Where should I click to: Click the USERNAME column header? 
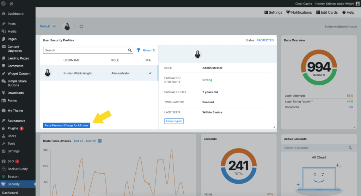pyautogui.click(x=71, y=60)
